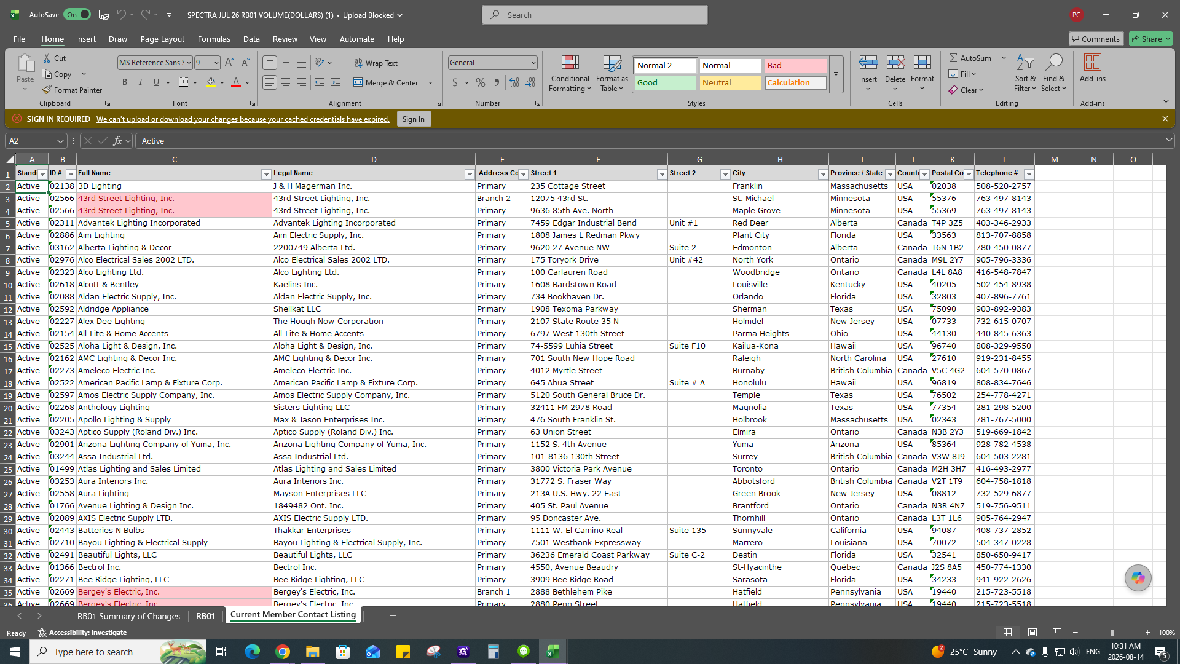Apply the Good cell style swatch
This screenshot has height=664, width=1180.
[666, 82]
